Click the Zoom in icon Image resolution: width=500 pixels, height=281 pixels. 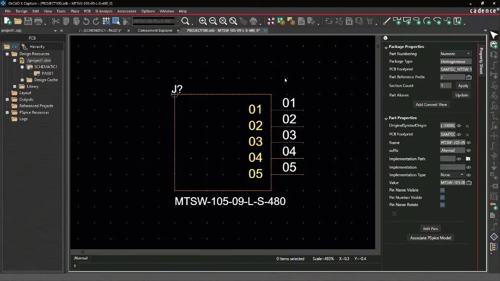tap(203, 21)
